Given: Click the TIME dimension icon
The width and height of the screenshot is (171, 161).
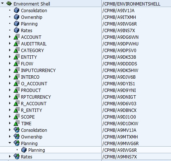Looking at the screenshot, I should click(17, 123).
